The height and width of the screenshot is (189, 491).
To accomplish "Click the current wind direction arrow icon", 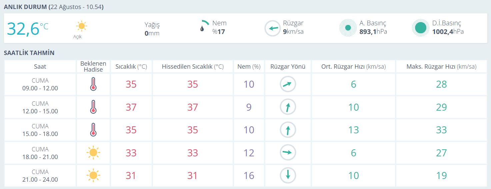I will [x=273, y=28].
